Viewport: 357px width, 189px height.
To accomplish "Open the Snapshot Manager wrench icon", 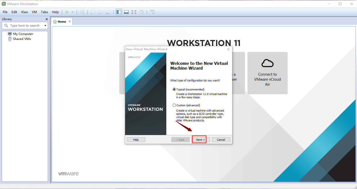I will 108,12.
